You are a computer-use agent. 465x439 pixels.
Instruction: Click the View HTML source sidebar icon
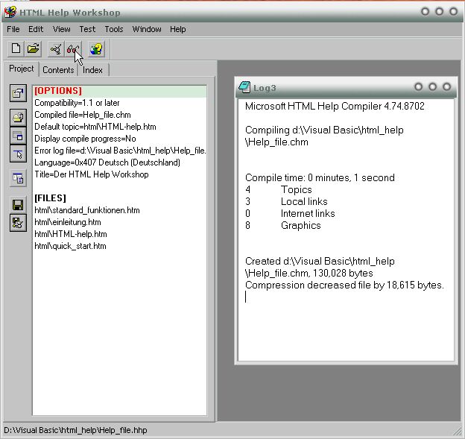pyautogui.click(x=18, y=178)
